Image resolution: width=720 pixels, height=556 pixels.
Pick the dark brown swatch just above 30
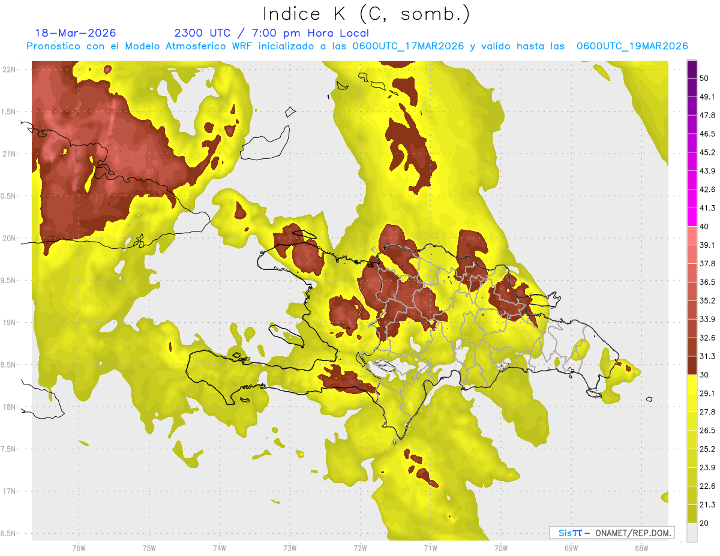coord(692,365)
